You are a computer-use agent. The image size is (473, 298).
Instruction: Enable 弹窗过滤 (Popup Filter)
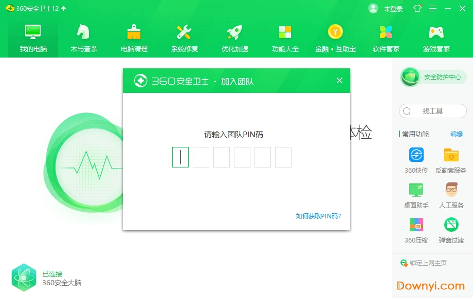click(x=450, y=230)
